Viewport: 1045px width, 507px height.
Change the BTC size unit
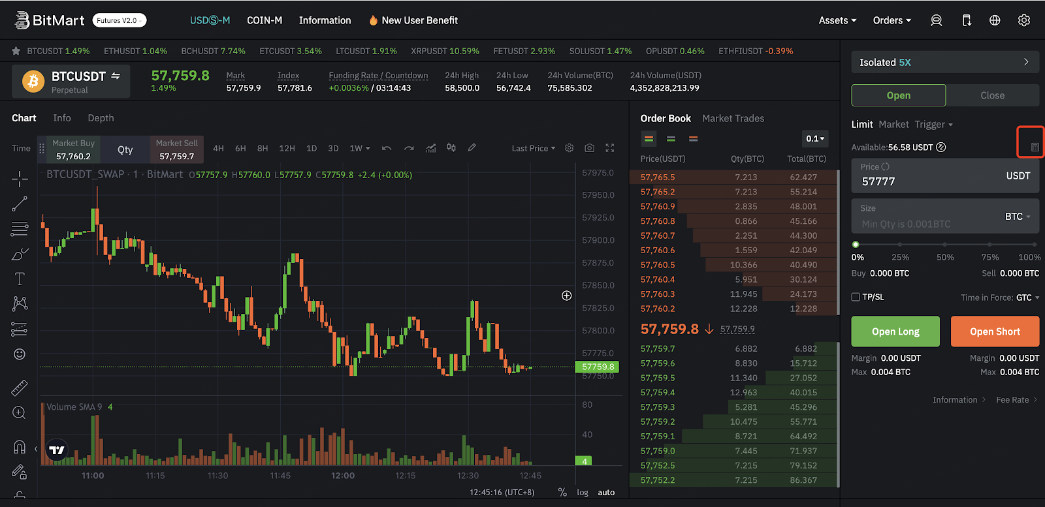coord(1018,217)
